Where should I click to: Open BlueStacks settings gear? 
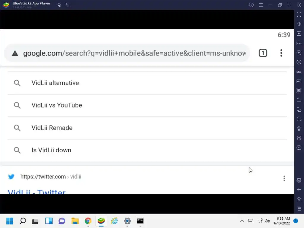[x=299, y=180]
